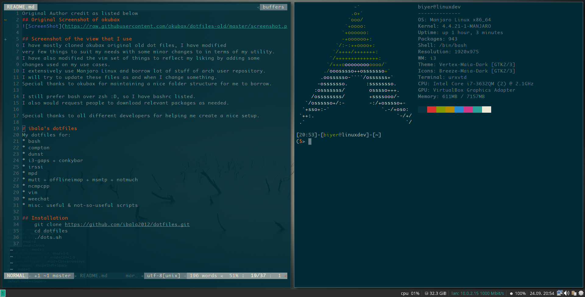Screen dimensions: 585x297
Task: Click the "## Original Screenshot of okubax" heading
Action: coord(71,20)
